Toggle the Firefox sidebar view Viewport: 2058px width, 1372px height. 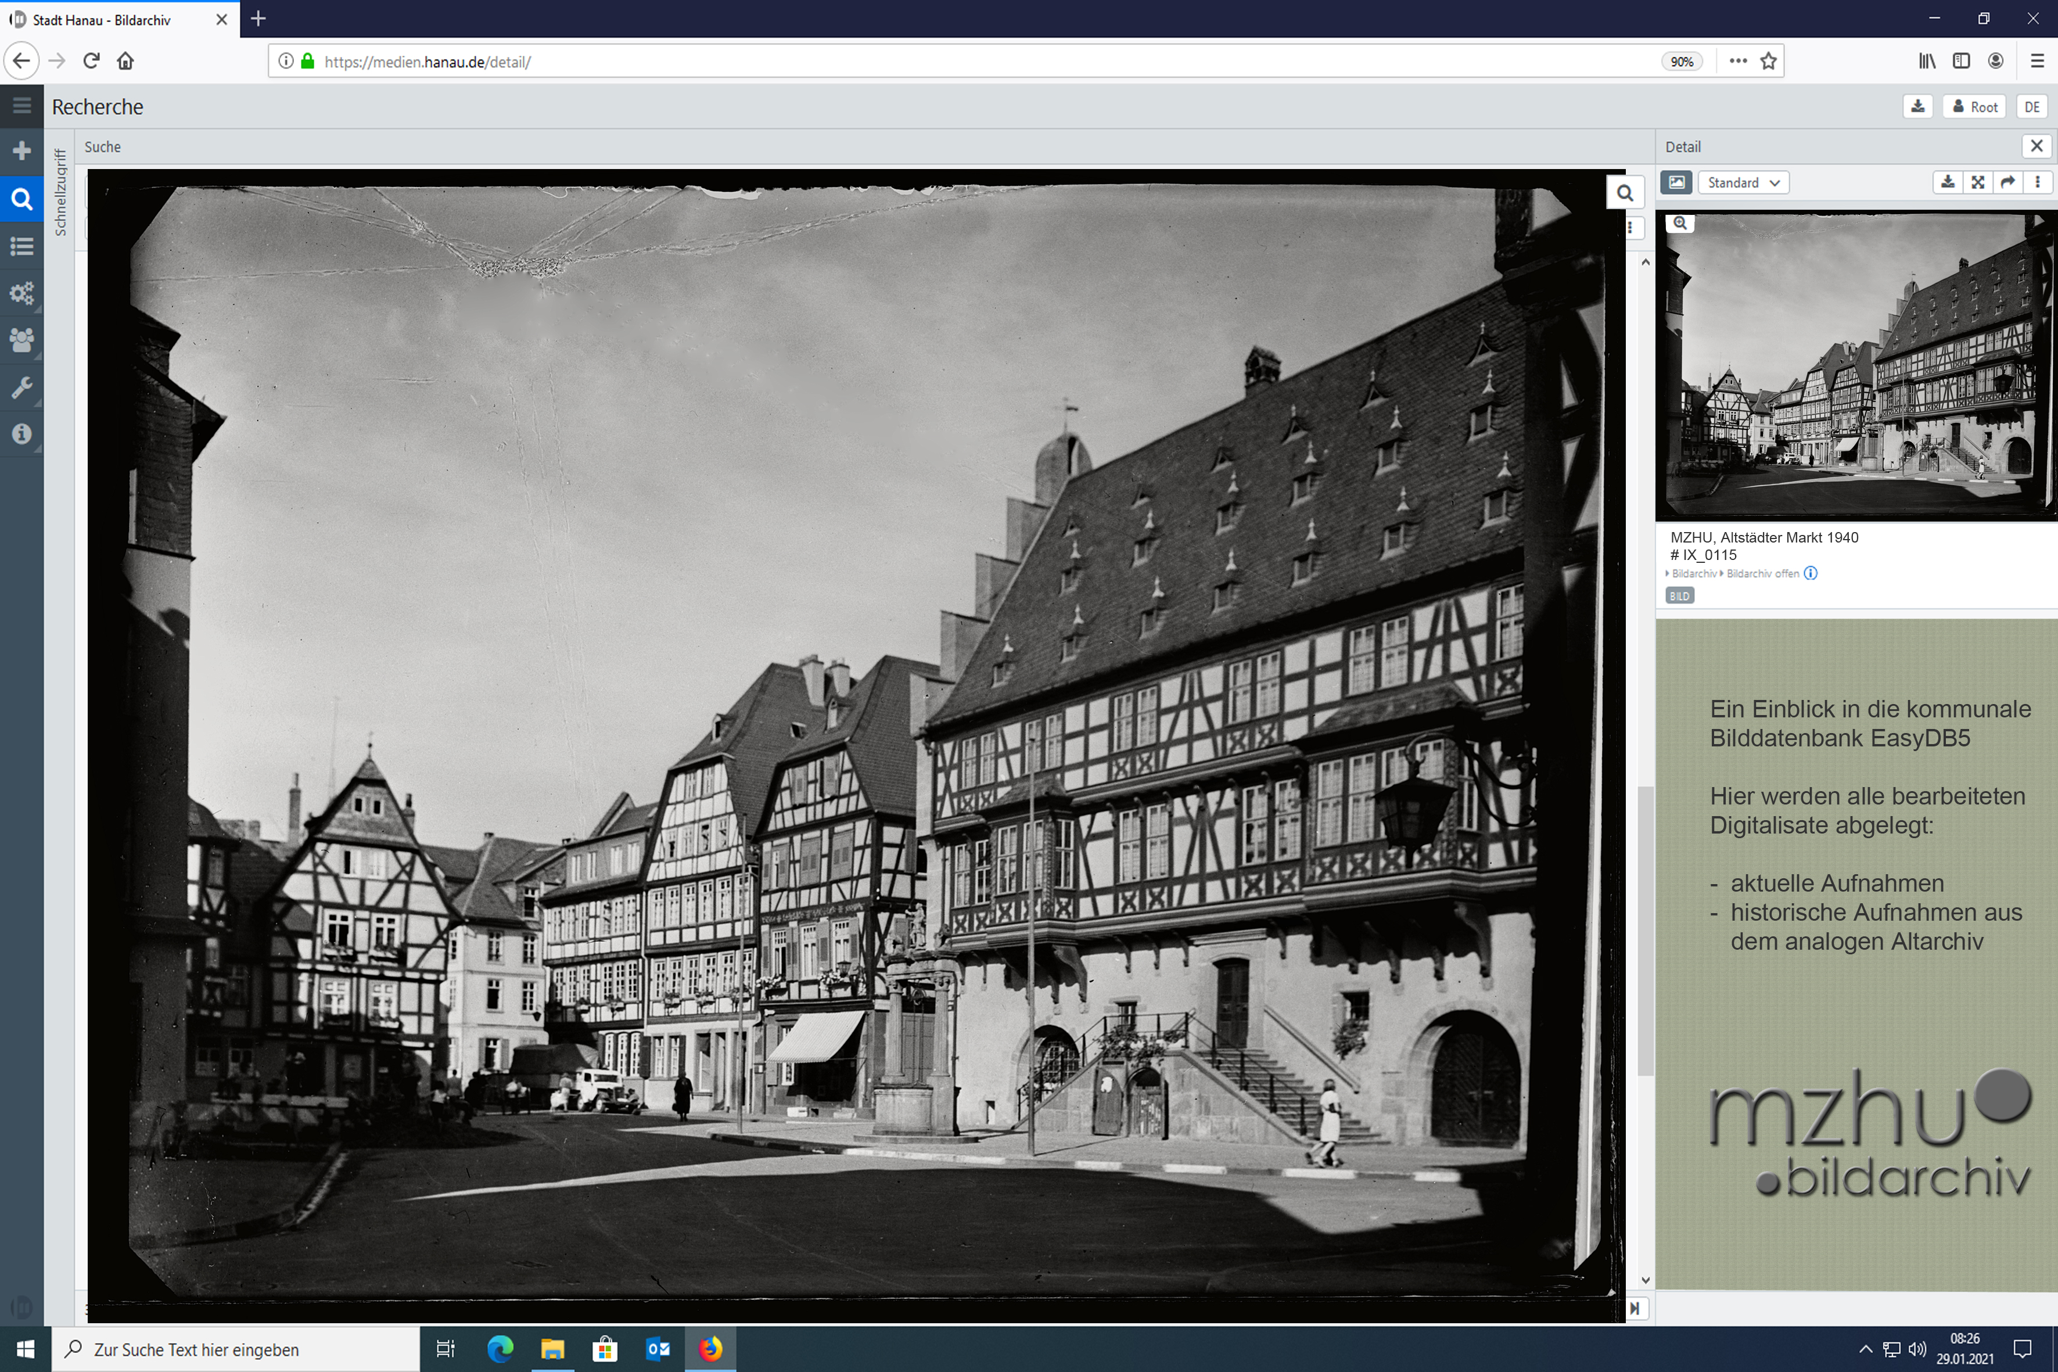click(x=1961, y=61)
